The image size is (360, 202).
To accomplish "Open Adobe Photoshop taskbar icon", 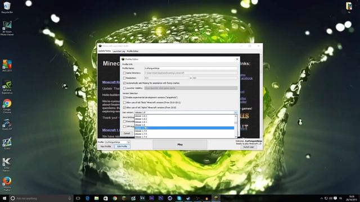I will pos(161,198).
